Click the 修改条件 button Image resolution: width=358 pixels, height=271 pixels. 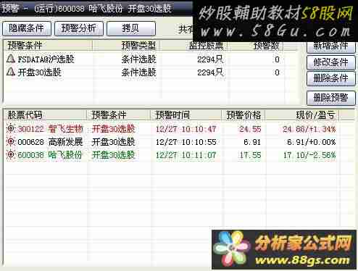tap(330, 62)
